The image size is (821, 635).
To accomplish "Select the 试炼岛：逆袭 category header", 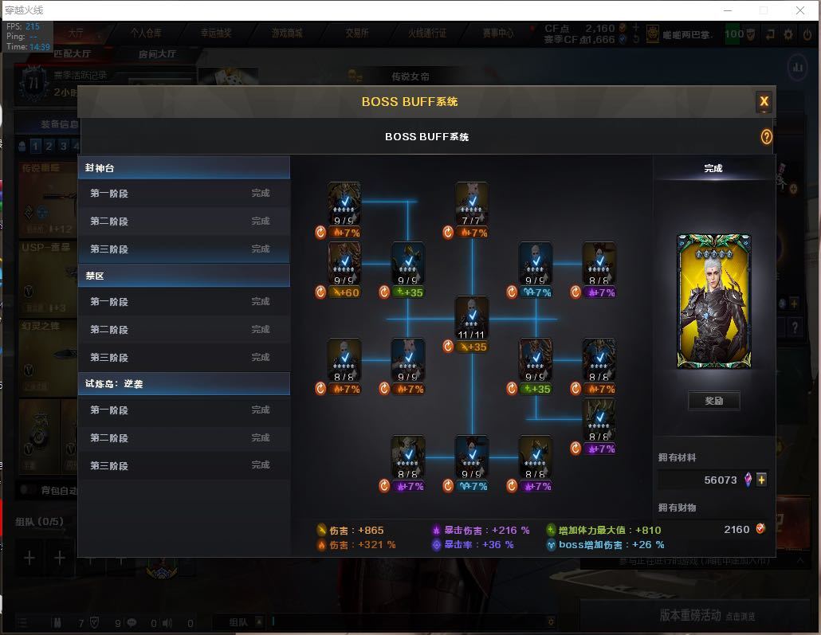I will (184, 384).
